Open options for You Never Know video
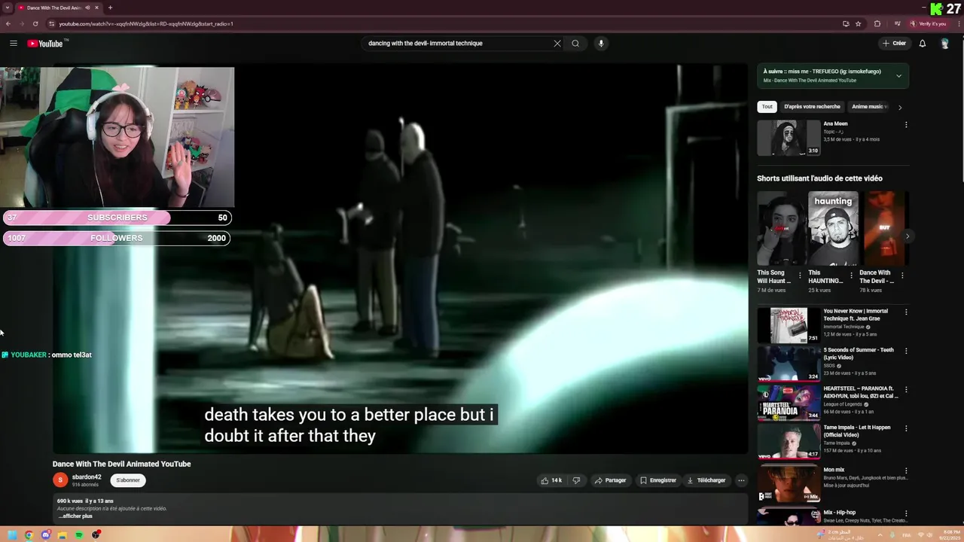Image resolution: width=964 pixels, height=542 pixels. (x=906, y=312)
